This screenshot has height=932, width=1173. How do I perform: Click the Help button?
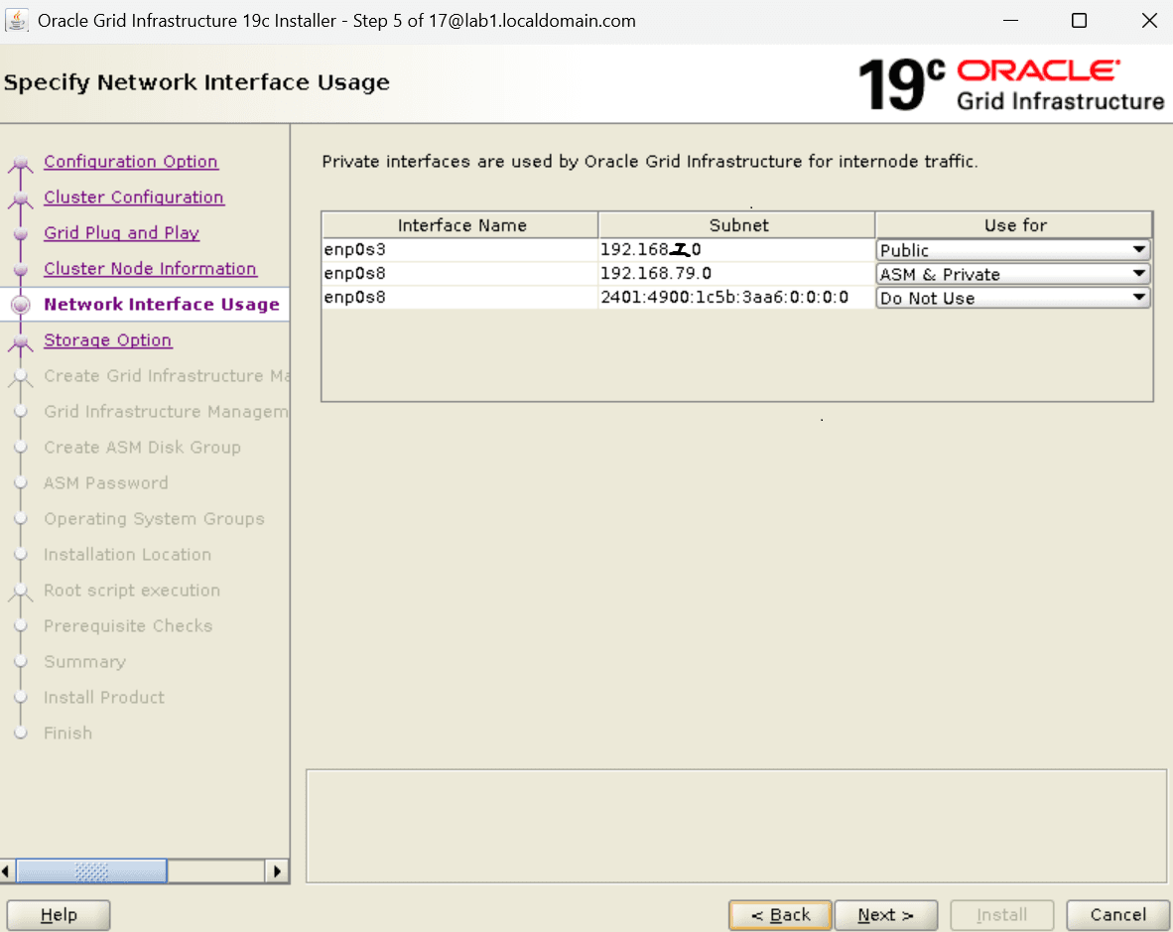[58, 914]
